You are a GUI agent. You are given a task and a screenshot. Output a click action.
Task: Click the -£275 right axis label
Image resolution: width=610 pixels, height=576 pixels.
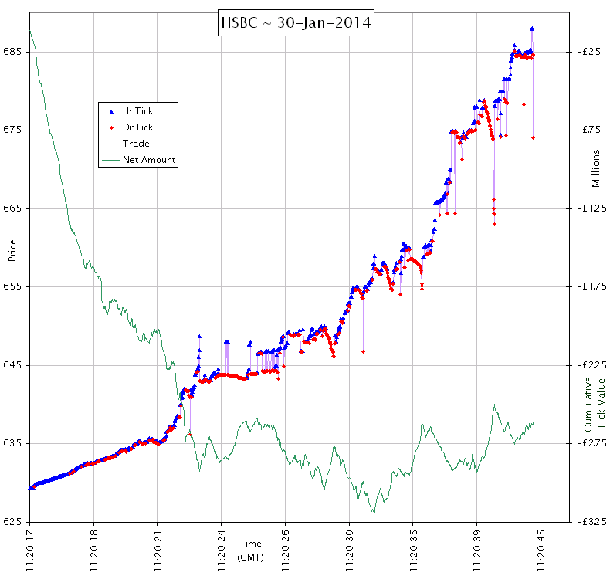591,443
